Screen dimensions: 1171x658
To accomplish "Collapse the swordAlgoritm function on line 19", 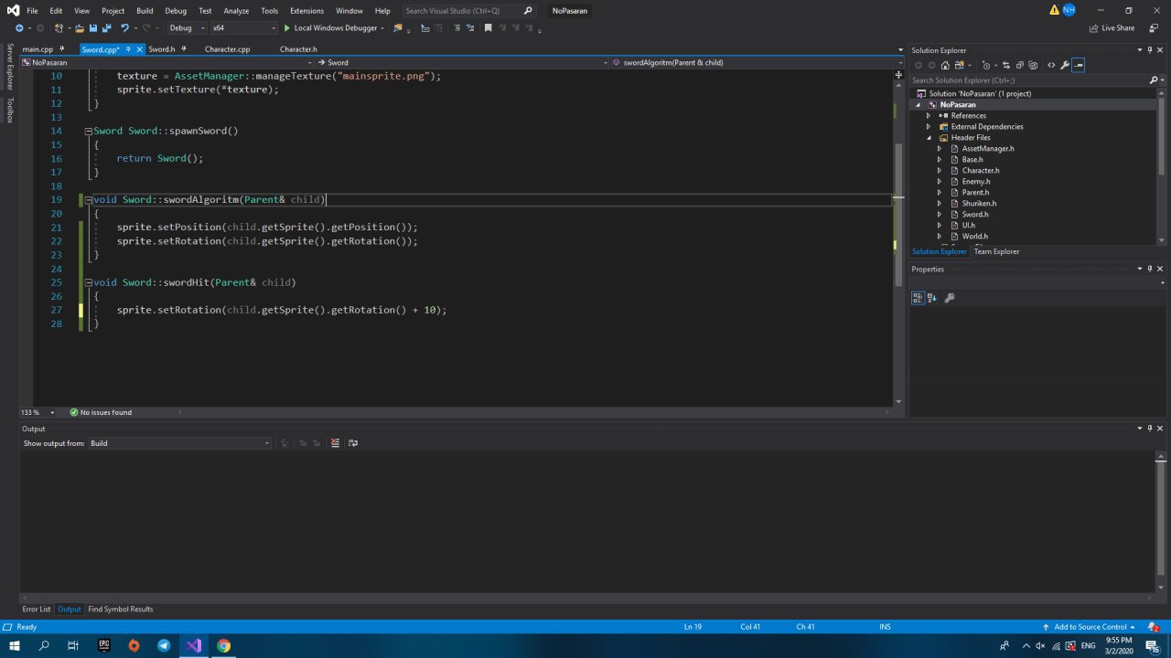I will tap(88, 200).
